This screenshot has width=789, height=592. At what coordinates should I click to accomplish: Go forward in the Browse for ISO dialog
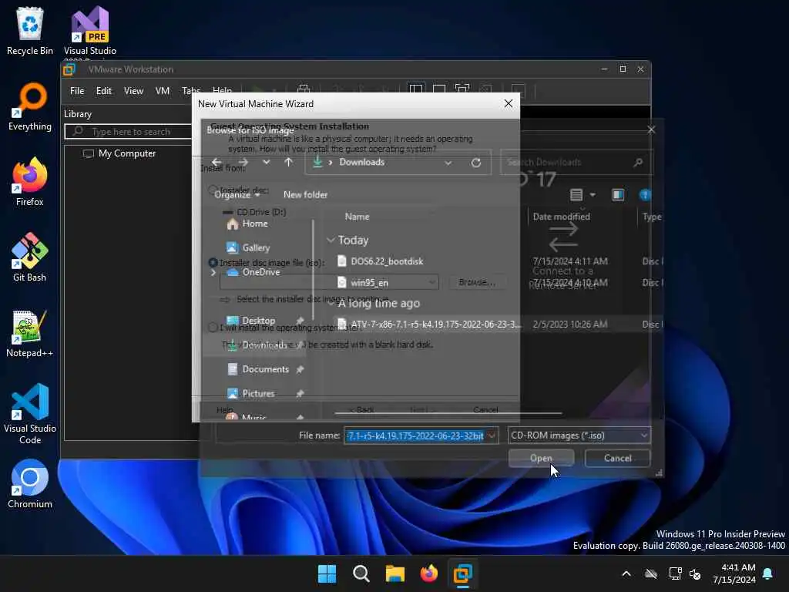coord(243,162)
